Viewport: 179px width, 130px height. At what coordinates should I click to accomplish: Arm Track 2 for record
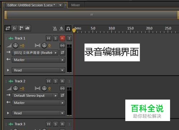tap(62, 81)
